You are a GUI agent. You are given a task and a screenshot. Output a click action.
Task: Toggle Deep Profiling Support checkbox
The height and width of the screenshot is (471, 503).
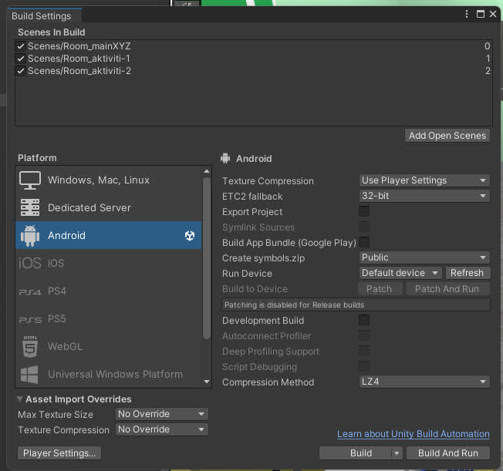click(364, 351)
